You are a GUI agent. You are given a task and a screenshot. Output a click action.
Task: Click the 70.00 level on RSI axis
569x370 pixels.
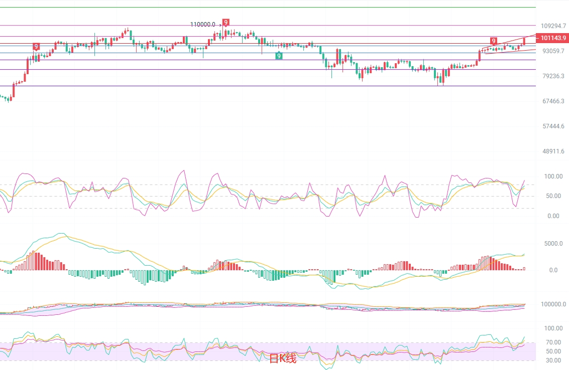554,342
